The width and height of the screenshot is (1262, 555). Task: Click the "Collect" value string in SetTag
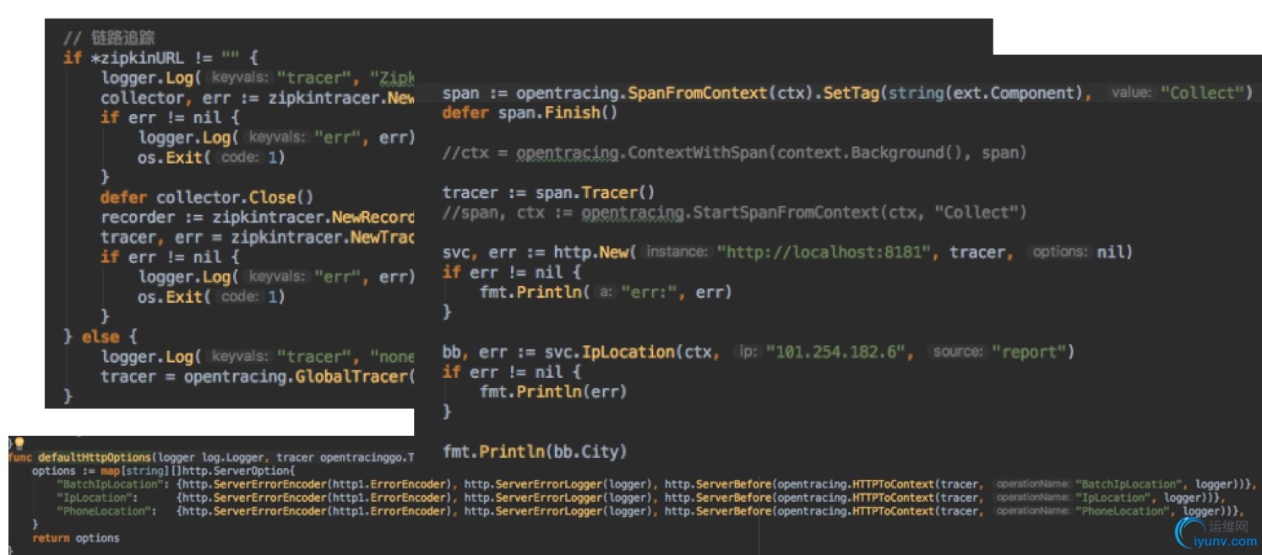(1206, 93)
